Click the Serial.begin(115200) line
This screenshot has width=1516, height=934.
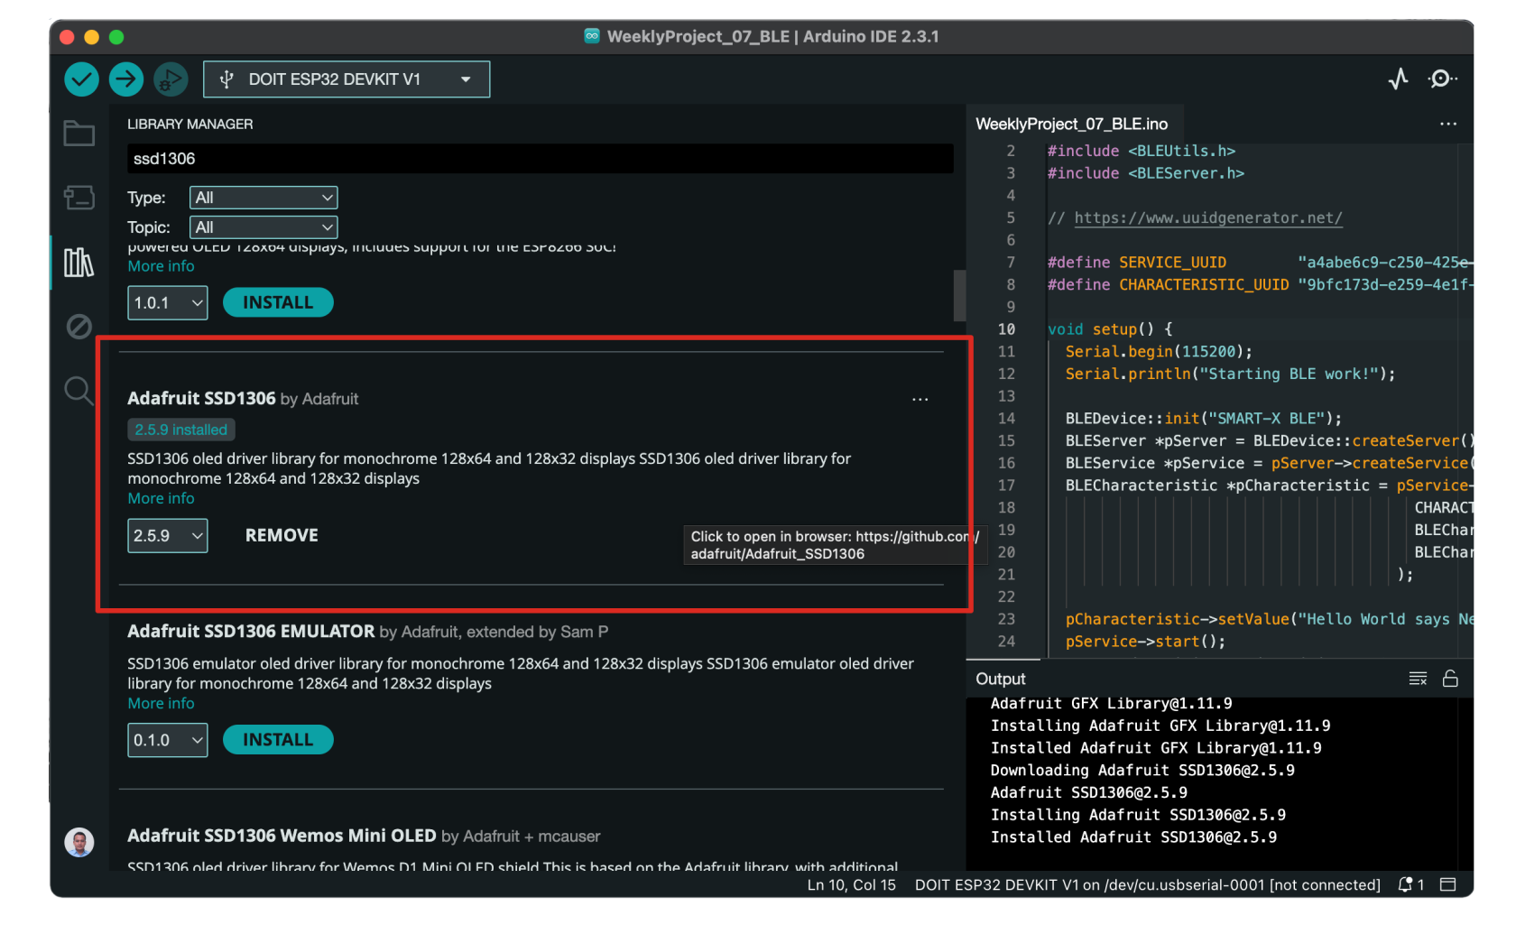pos(1159,352)
